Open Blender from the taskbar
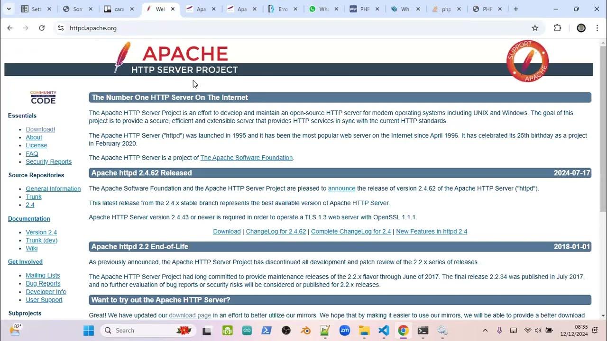Image resolution: width=607 pixels, height=341 pixels. click(305, 331)
